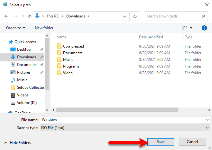212x150 pixels.
Task: Select Documents in sidebar
Action: 27,65
